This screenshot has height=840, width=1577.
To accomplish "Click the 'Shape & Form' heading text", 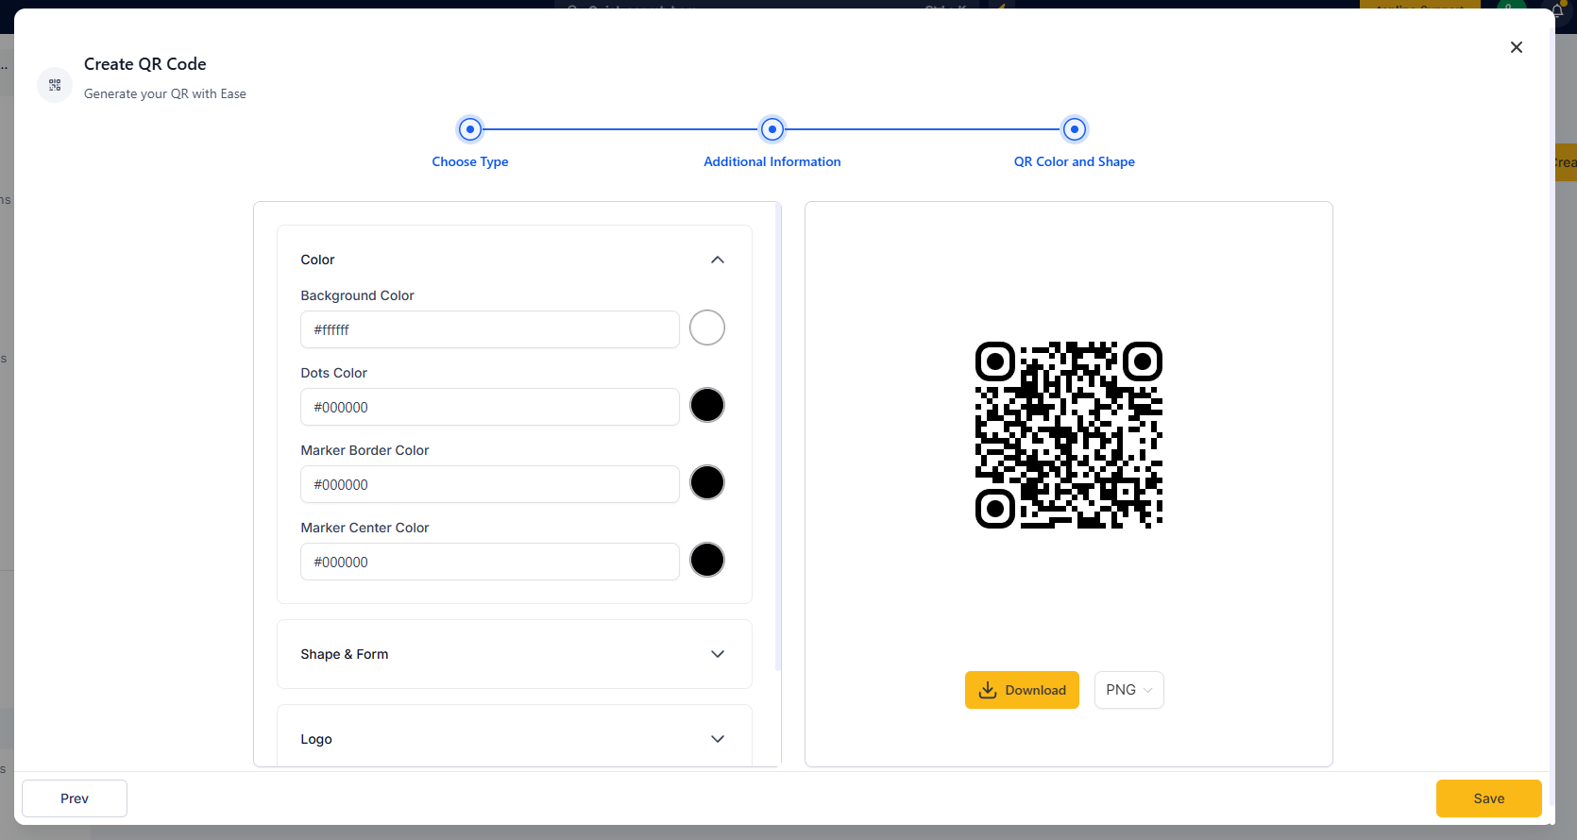I will click(x=345, y=654).
